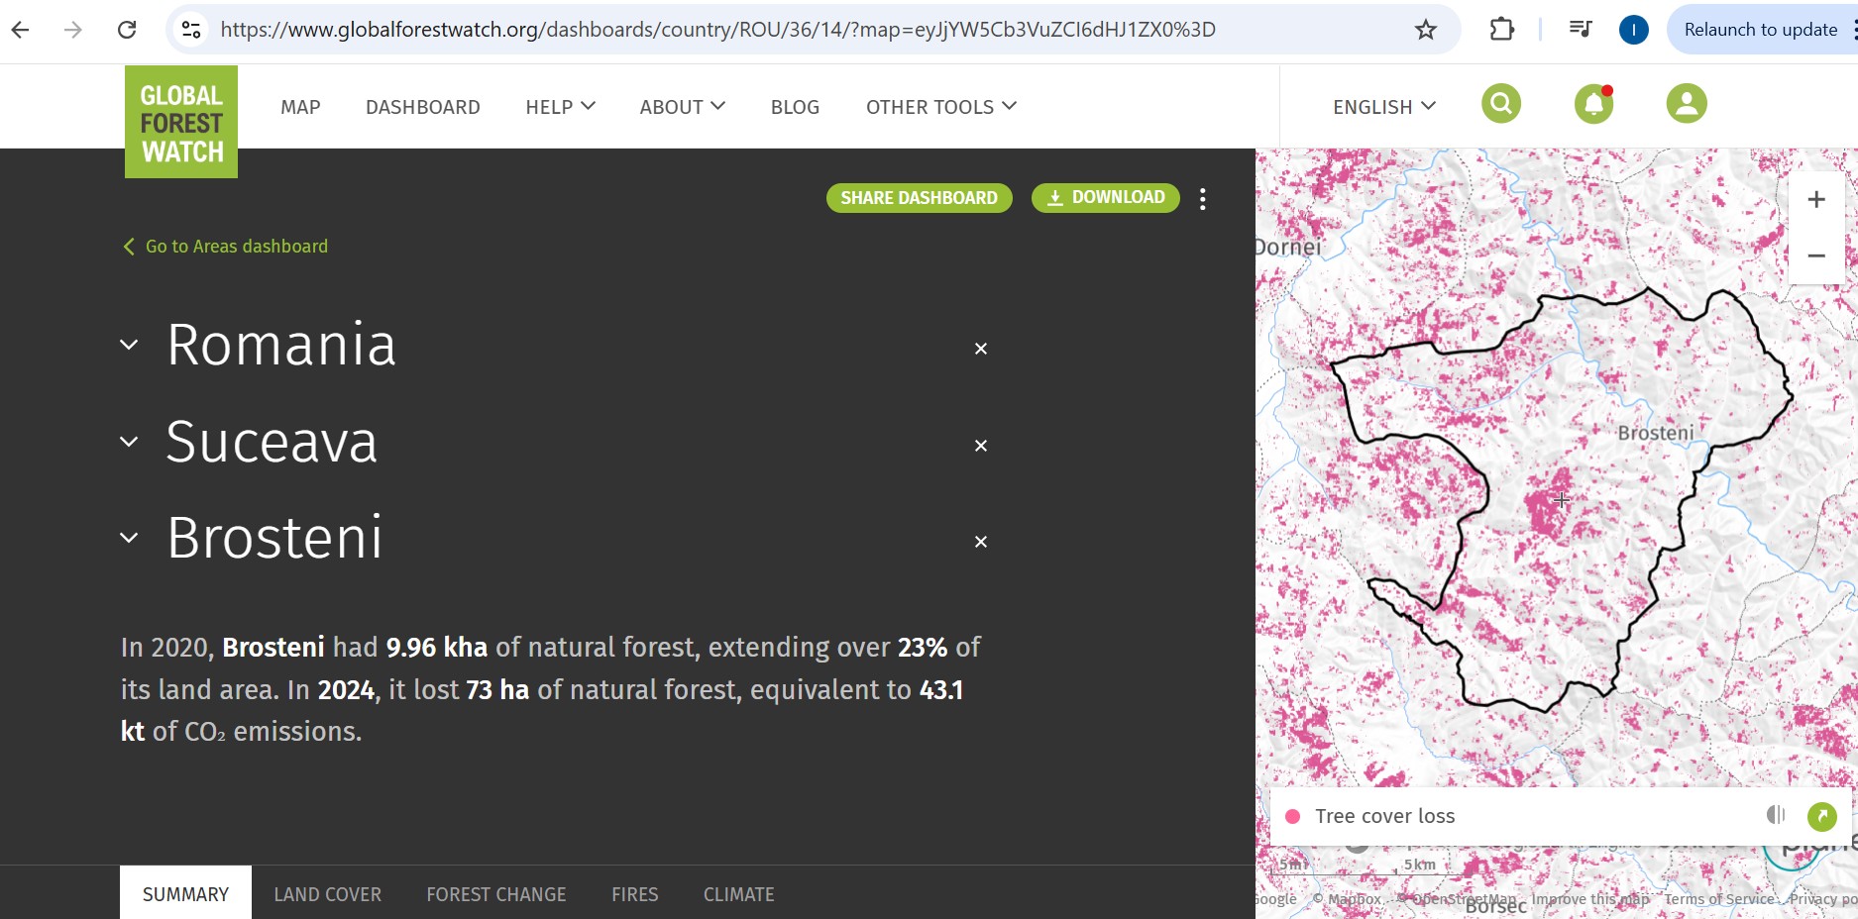Go back to the previous browser page
This screenshot has width=1858, height=919.
click(x=21, y=30)
